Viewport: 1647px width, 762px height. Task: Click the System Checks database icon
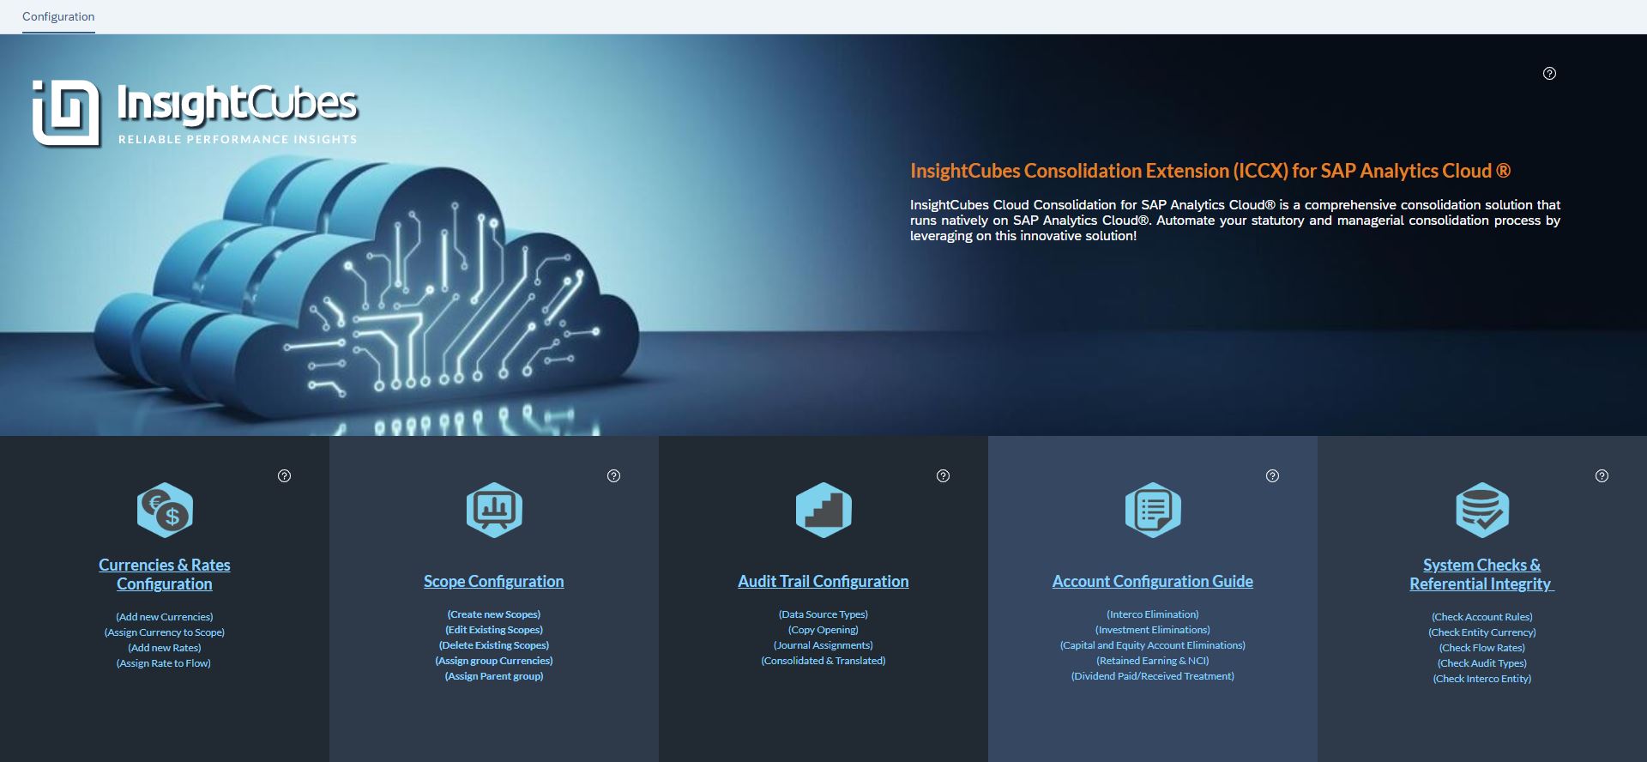coord(1482,510)
